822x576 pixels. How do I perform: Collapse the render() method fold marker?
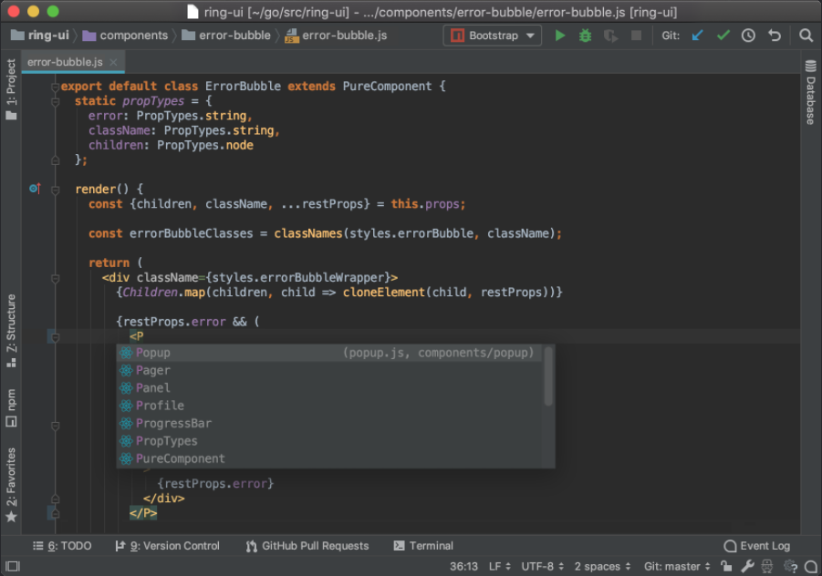pos(56,190)
